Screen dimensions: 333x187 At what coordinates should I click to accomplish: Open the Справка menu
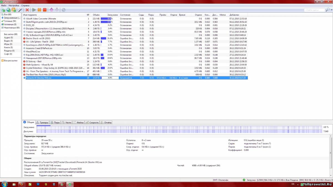coord(25,6)
